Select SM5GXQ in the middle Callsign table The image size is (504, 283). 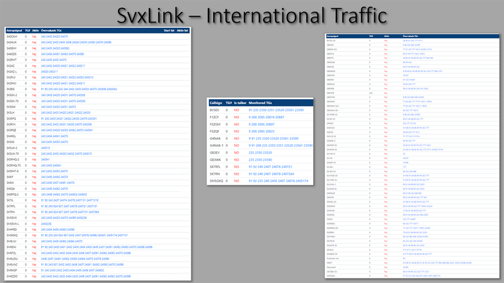click(216, 181)
